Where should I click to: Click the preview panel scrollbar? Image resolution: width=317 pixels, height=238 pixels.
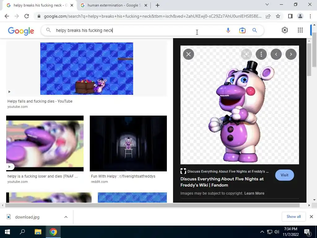[309, 59]
